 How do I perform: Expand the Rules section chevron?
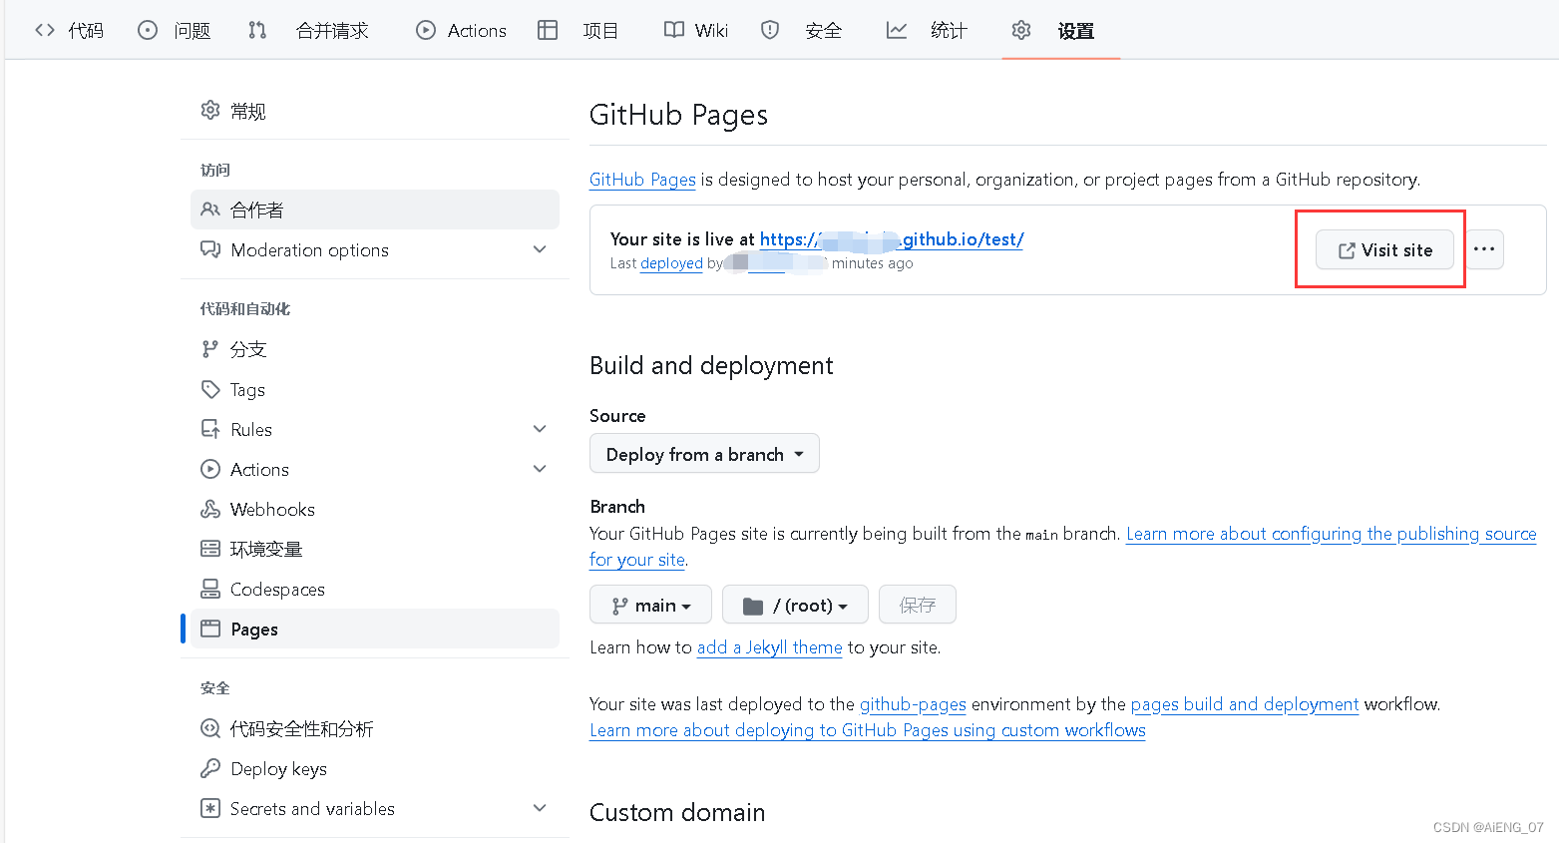click(540, 429)
